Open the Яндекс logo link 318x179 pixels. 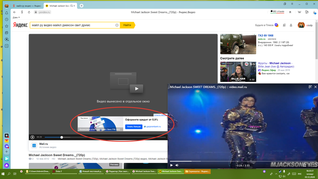tap(20, 25)
